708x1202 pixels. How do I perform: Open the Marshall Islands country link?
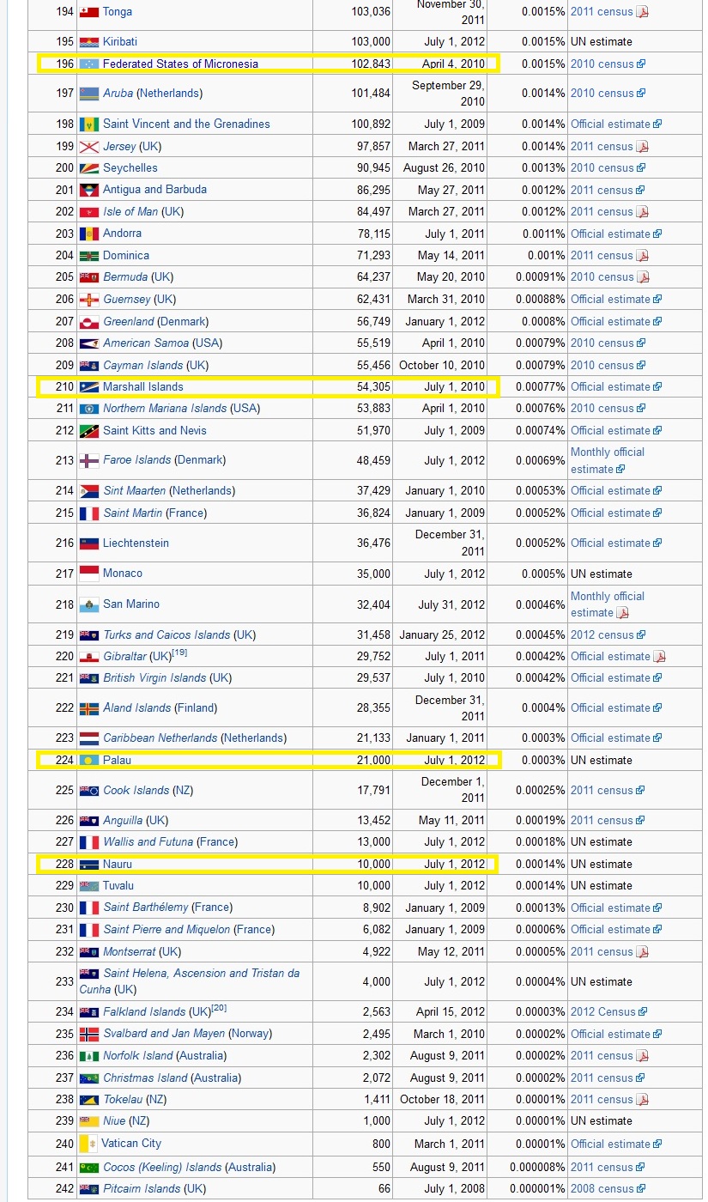(142, 387)
